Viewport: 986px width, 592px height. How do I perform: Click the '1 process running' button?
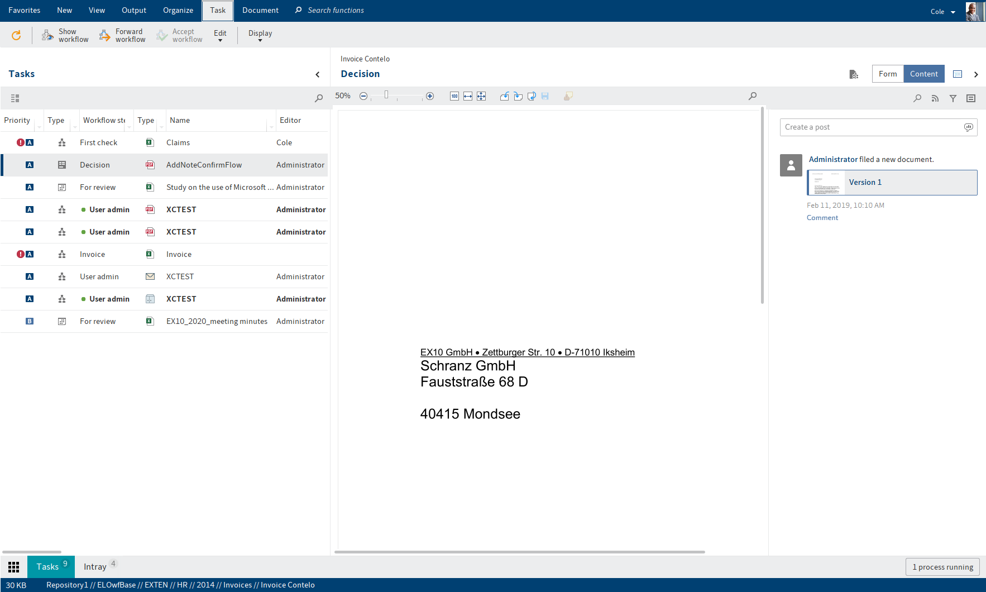pyautogui.click(x=942, y=567)
